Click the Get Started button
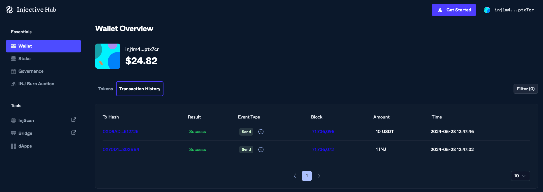 point(454,10)
